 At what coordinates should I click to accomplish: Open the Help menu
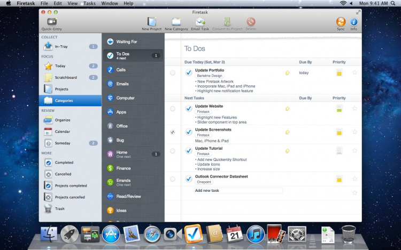point(128,3)
